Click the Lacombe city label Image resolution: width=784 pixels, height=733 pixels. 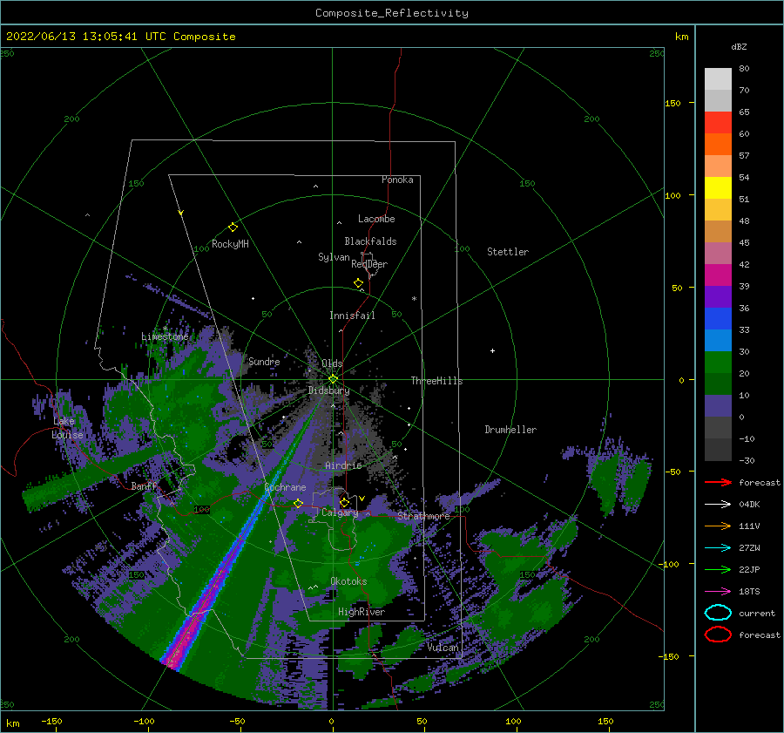pos(376,219)
